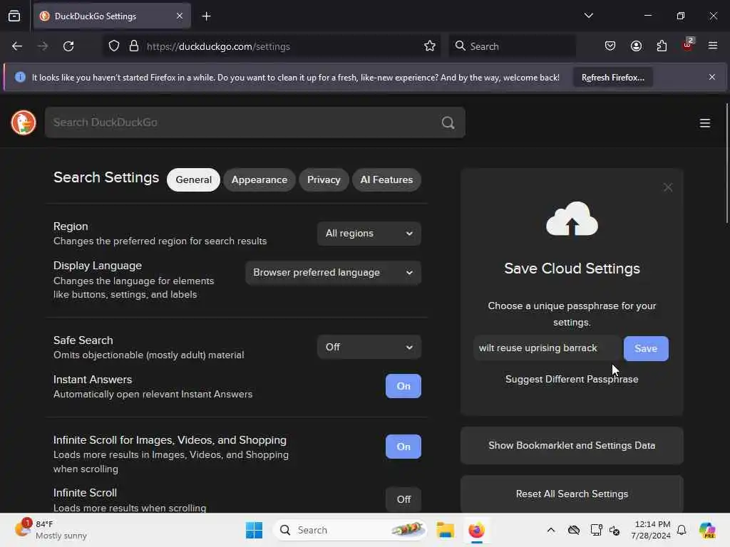Click the notification bar info icon

pyautogui.click(x=20, y=77)
